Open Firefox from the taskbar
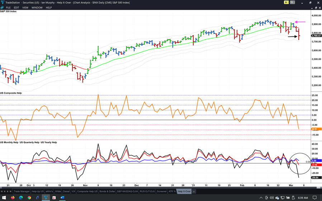This screenshot has height=201, width=322. 13,198
